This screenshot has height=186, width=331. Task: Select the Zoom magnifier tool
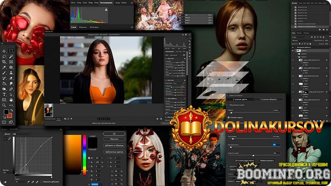(4, 105)
